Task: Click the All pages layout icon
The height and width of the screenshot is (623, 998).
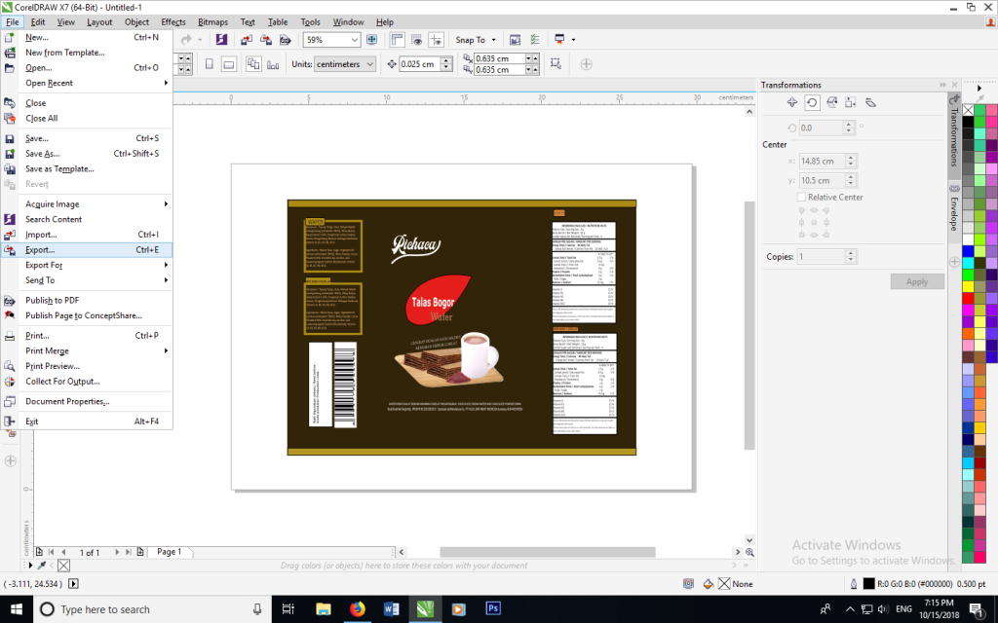Action: [253, 64]
